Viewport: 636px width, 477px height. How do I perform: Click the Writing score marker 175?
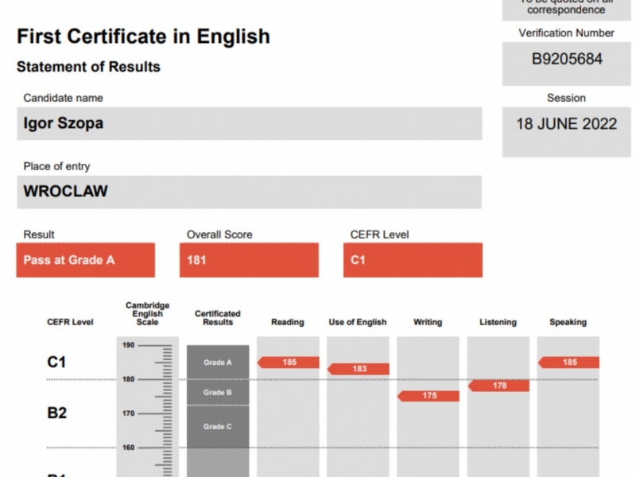(429, 396)
